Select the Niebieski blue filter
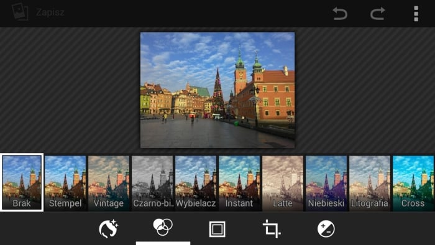Screen dimensions: 435x245 click(x=326, y=183)
